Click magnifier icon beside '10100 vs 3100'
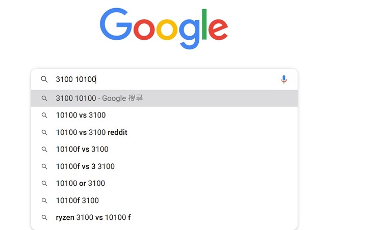The width and height of the screenshot is (367, 230). point(44,115)
